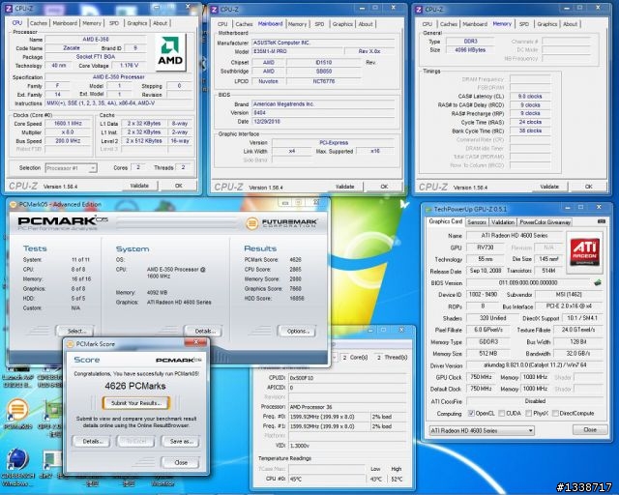Click the CPU-Z title icon in the Memory window
This screenshot has width=619, height=495.
419,9
